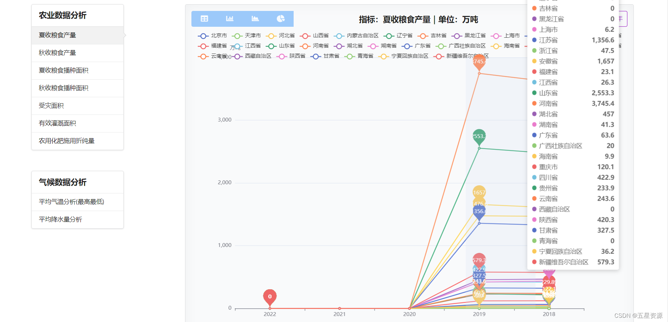Switch to area chart view icon
This screenshot has height=322, width=668.
click(255, 19)
